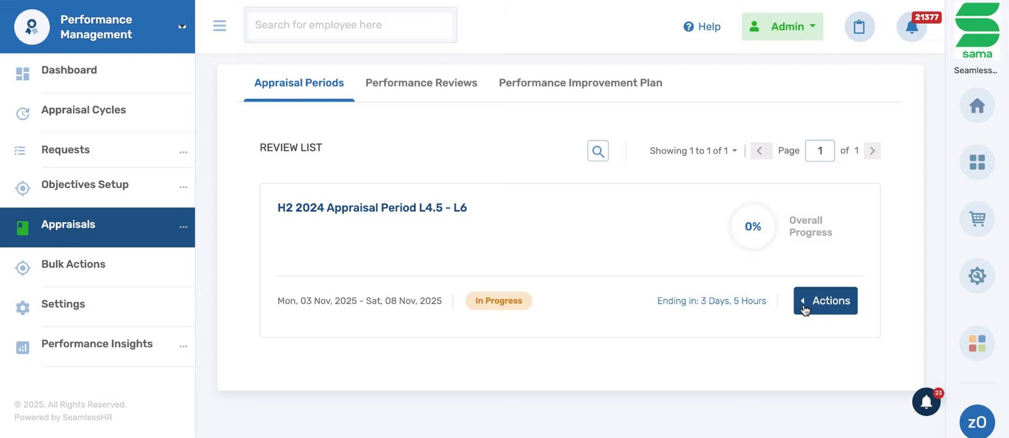Open the shopping cart icon

[977, 219]
